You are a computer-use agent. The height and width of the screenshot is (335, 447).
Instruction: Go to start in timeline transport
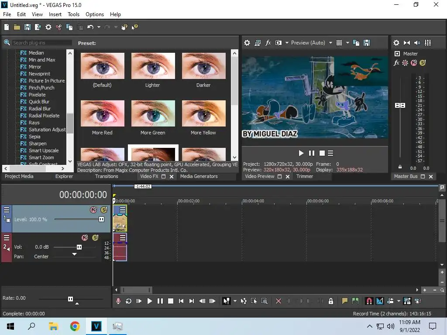point(181,301)
